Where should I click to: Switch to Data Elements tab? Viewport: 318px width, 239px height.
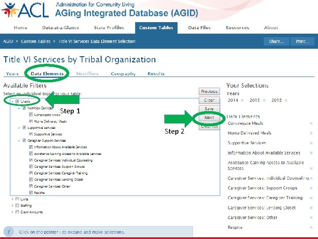(x=47, y=73)
